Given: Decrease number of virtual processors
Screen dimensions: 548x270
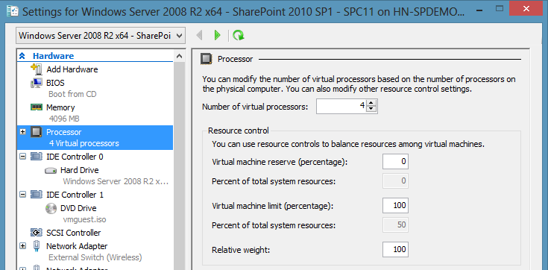Looking at the screenshot, I should [x=371, y=110].
